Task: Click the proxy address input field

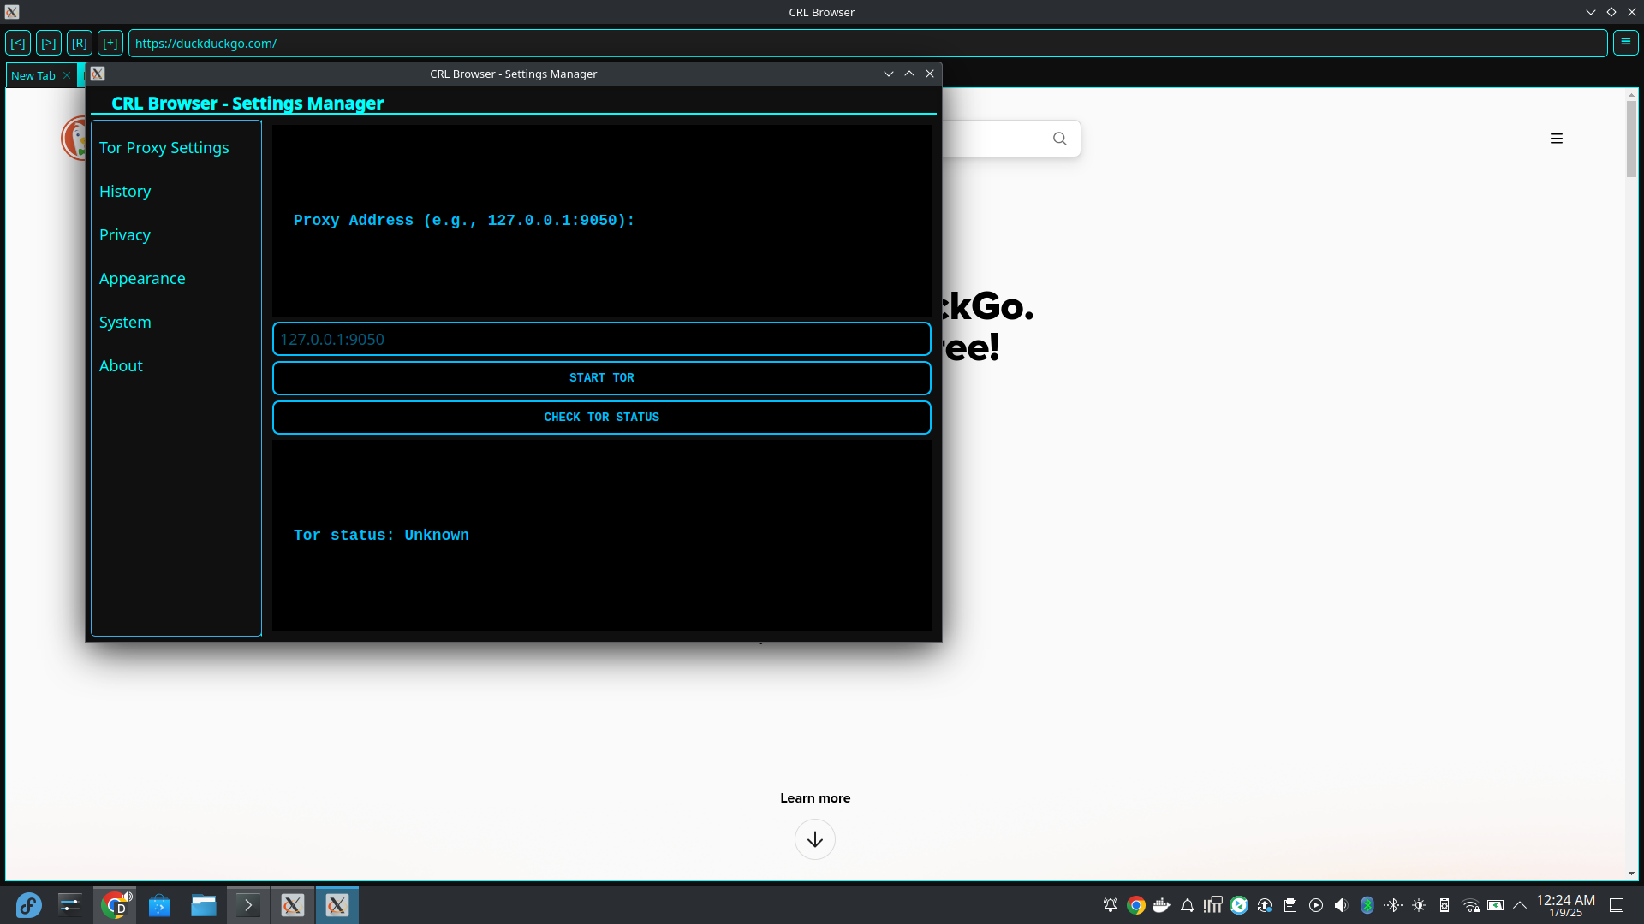Action: [602, 339]
